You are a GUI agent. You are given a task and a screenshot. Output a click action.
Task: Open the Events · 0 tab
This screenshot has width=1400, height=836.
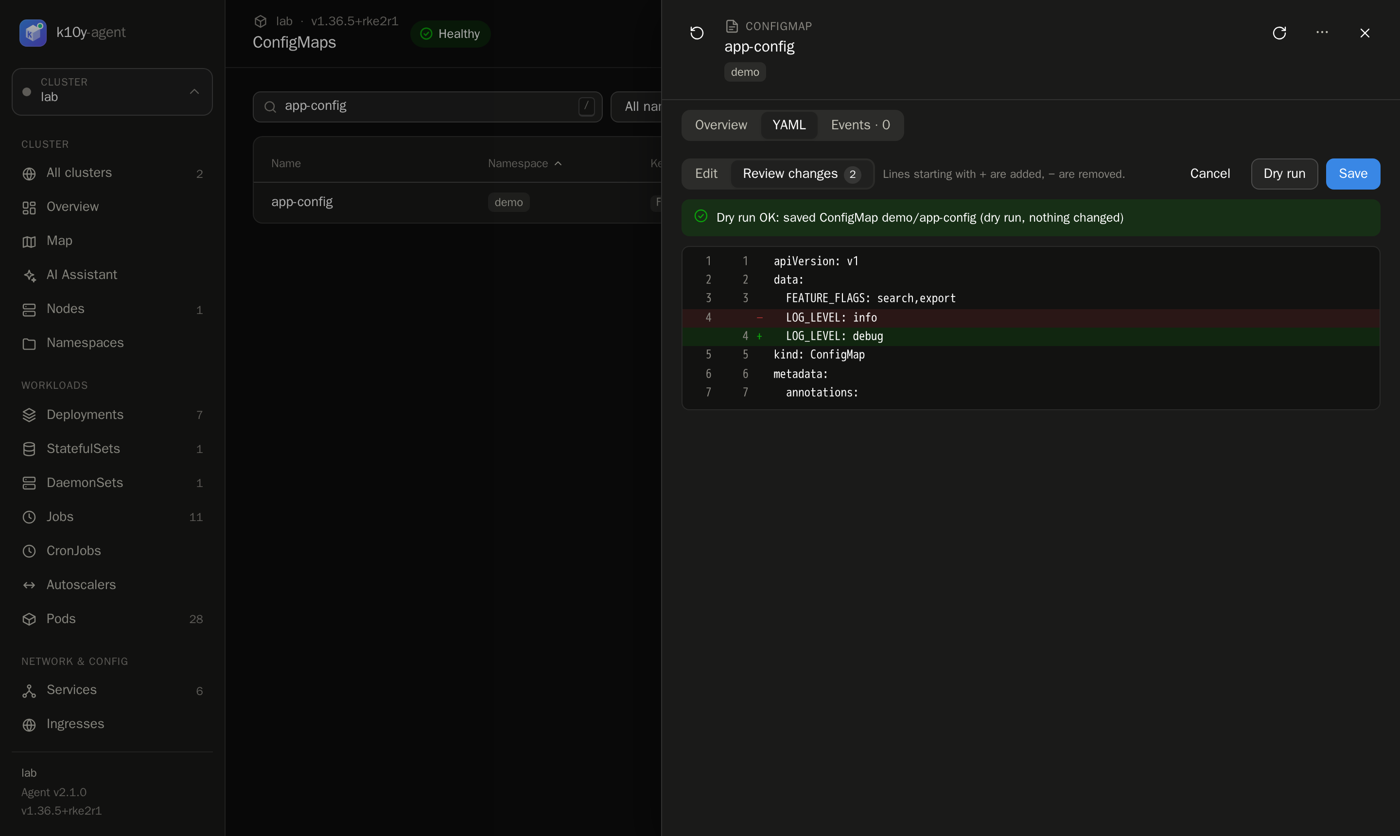click(x=860, y=125)
